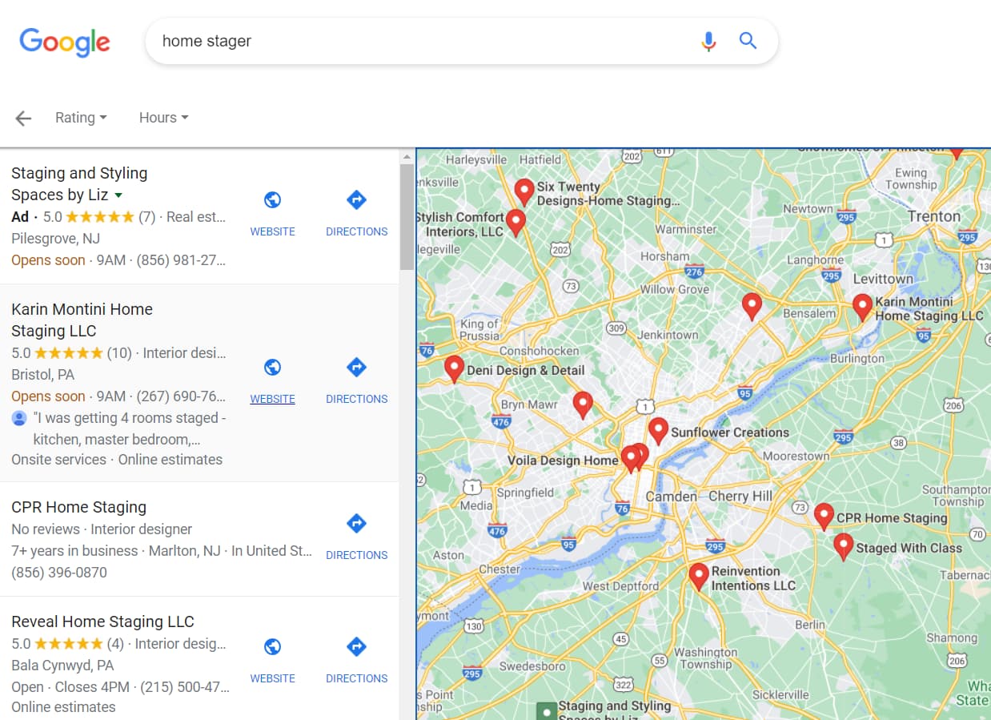Get directions icon for CPR Home Staging
991x720 pixels.
[x=356, y=524]
